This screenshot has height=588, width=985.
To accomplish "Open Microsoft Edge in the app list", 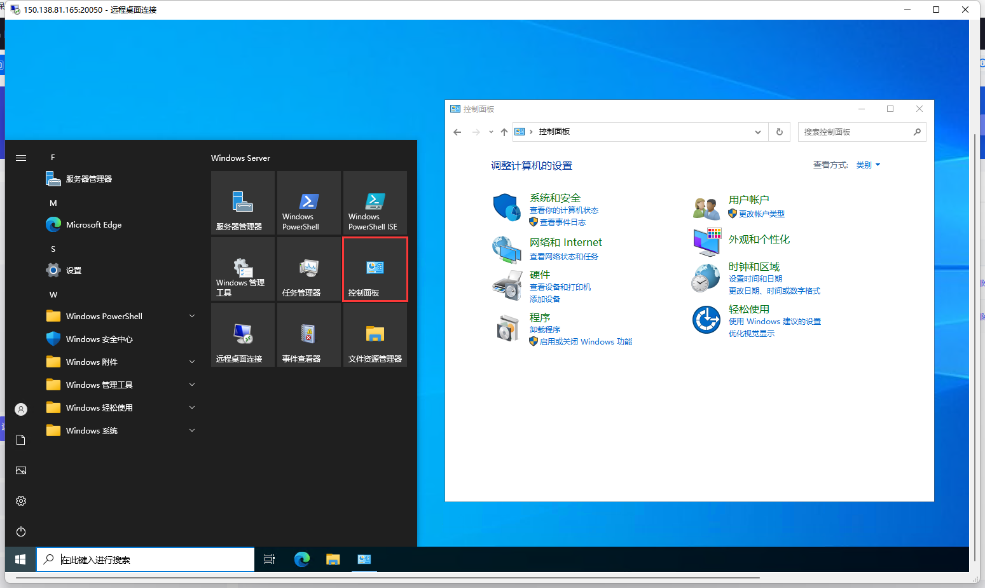I will pos(121,224).
